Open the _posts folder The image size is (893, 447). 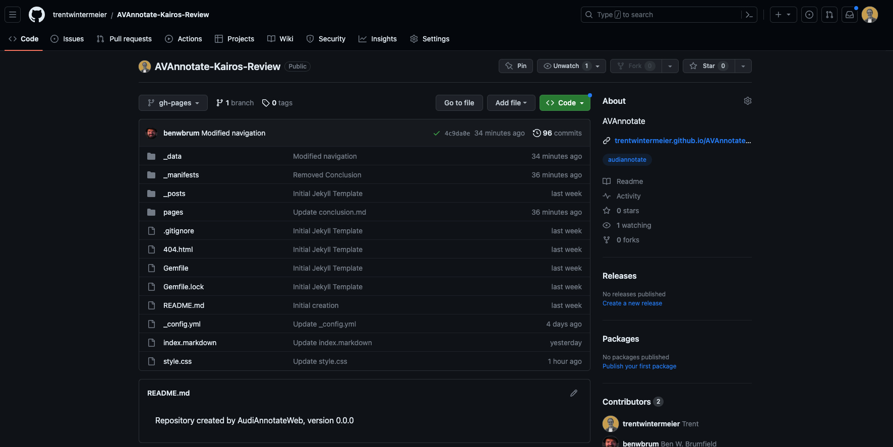(174, 194)
